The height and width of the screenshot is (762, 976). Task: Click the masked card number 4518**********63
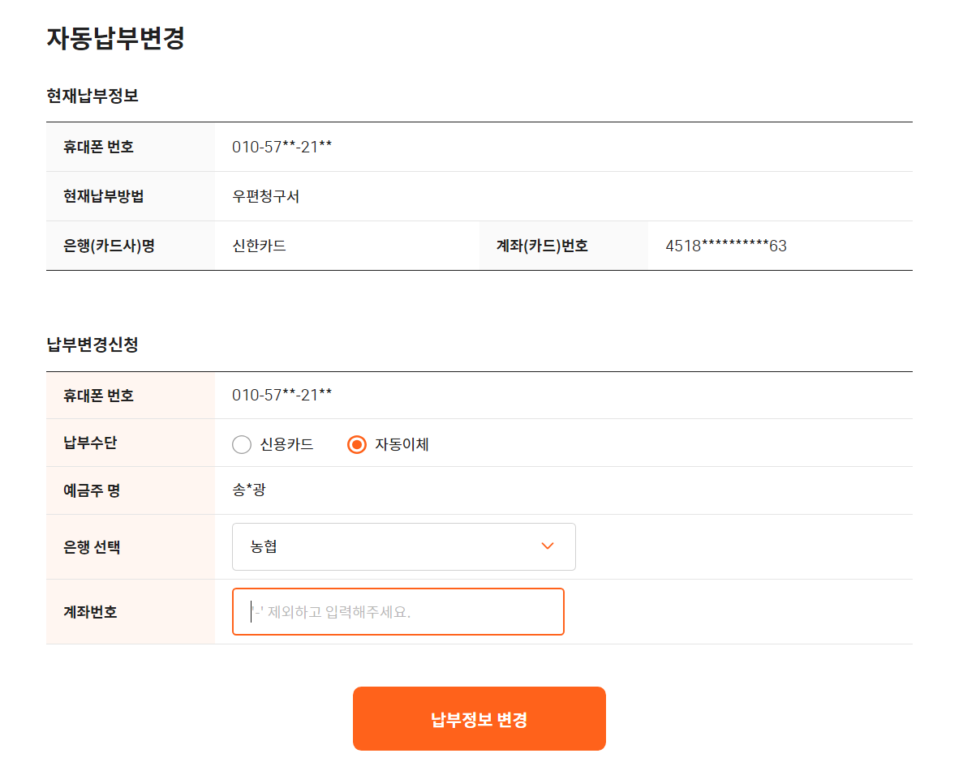pyautogui.click(x=726, y=246)
